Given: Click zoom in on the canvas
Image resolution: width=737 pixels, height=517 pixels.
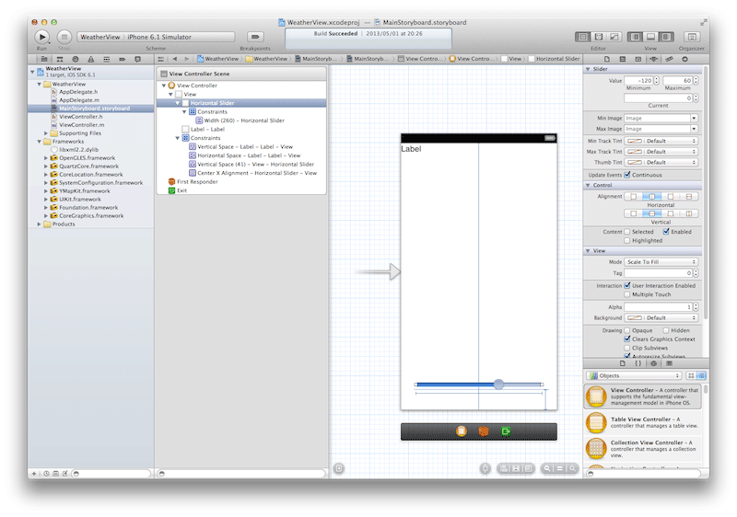Looking at the screenshot, I should click(572, 468).
